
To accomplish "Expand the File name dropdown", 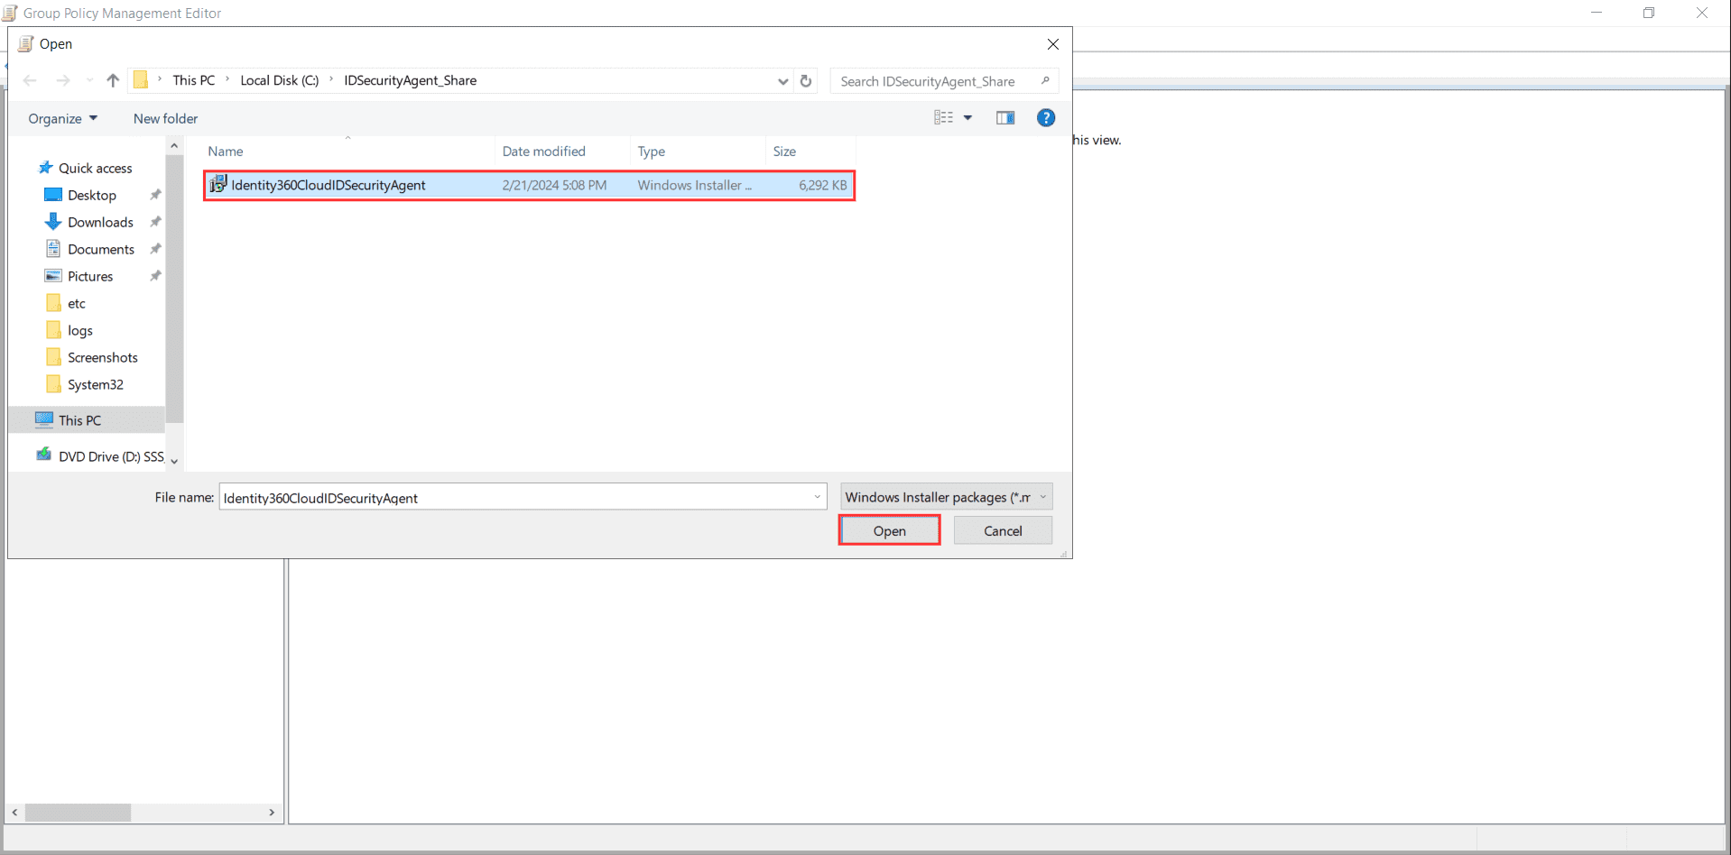I will click(x=818, y=497).
